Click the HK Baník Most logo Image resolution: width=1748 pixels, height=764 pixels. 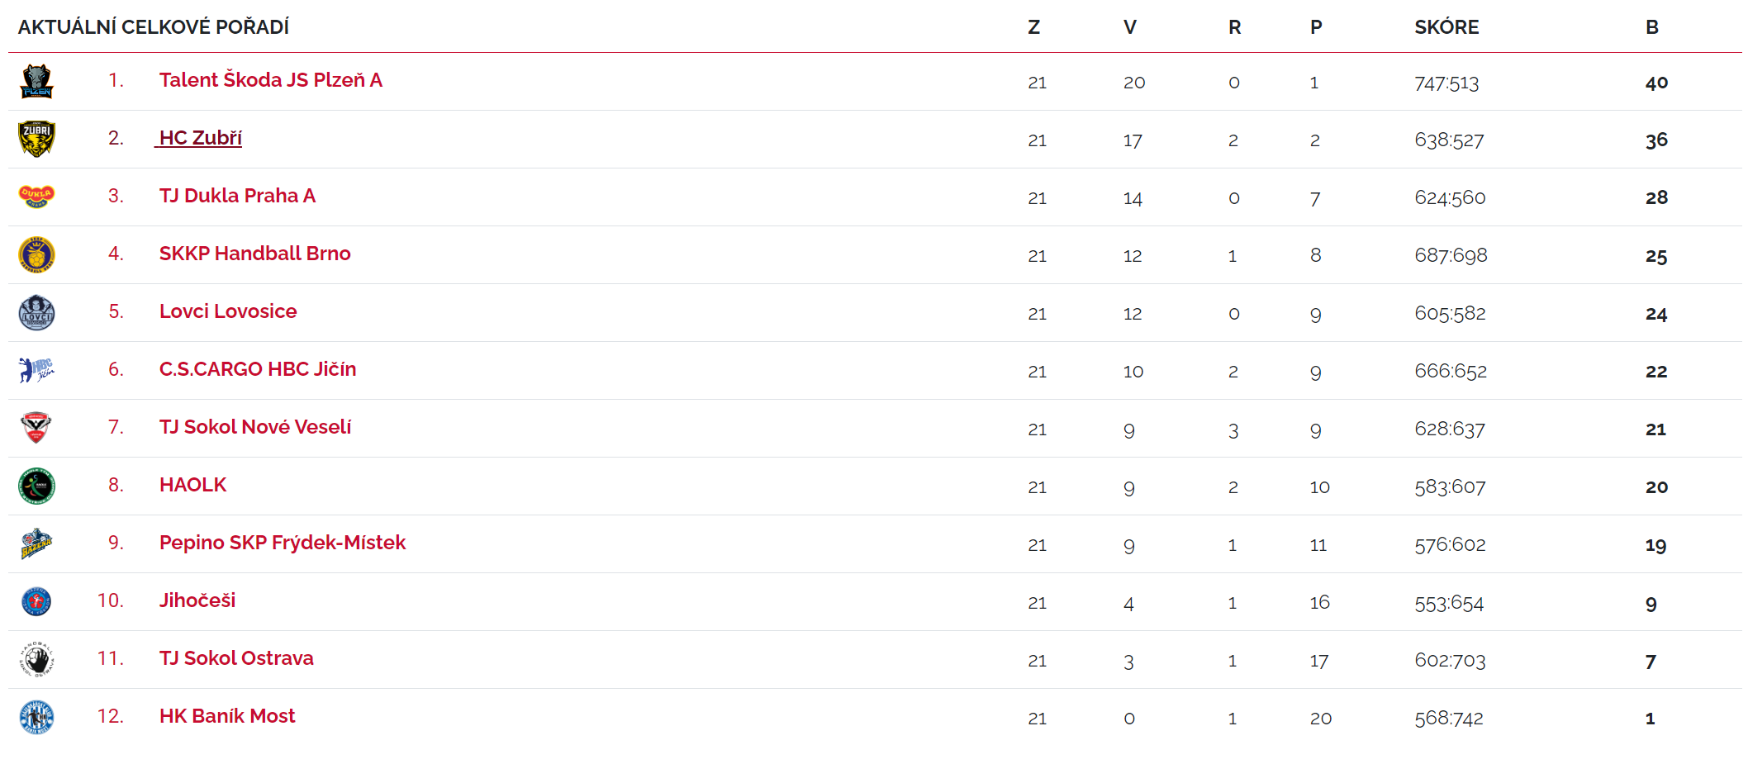click(36, 717)
